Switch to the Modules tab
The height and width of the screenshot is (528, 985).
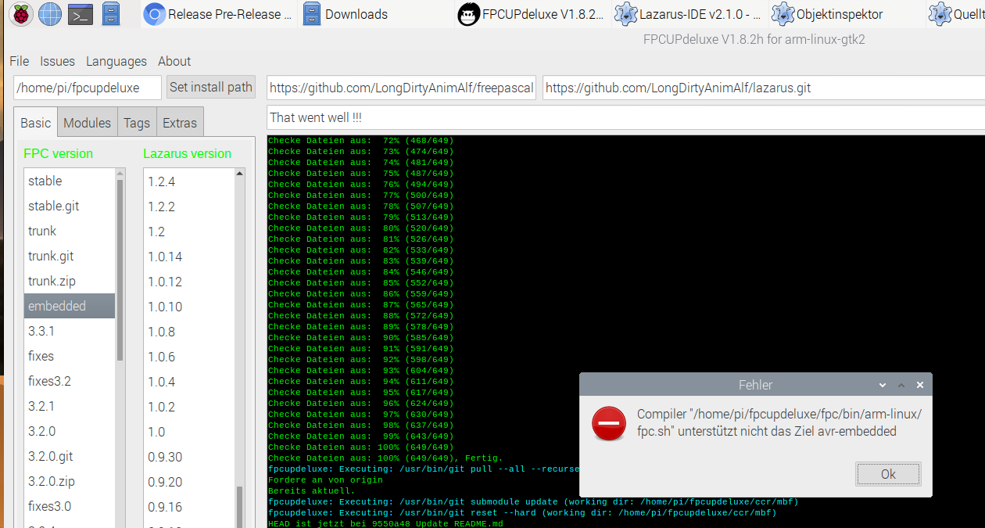coord(88,123)
